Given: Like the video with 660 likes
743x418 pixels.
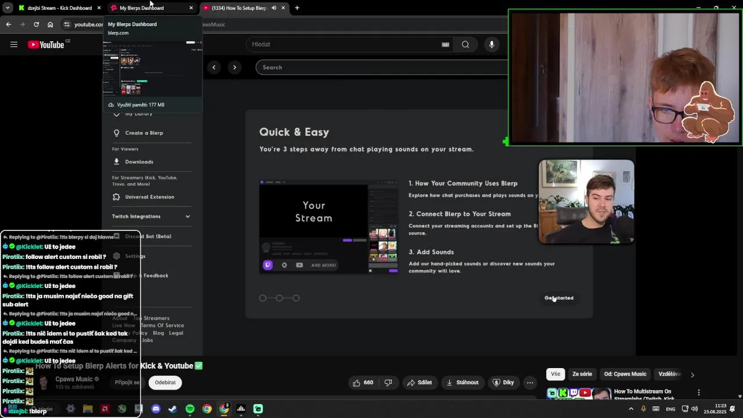Looking at the screenshot, I should pyautogui.click(x=363, y=383).
